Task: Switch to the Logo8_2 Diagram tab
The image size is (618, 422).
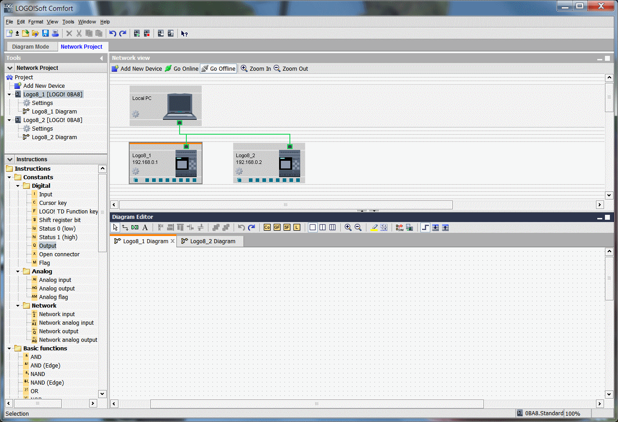Action: [x=210, y=241]
